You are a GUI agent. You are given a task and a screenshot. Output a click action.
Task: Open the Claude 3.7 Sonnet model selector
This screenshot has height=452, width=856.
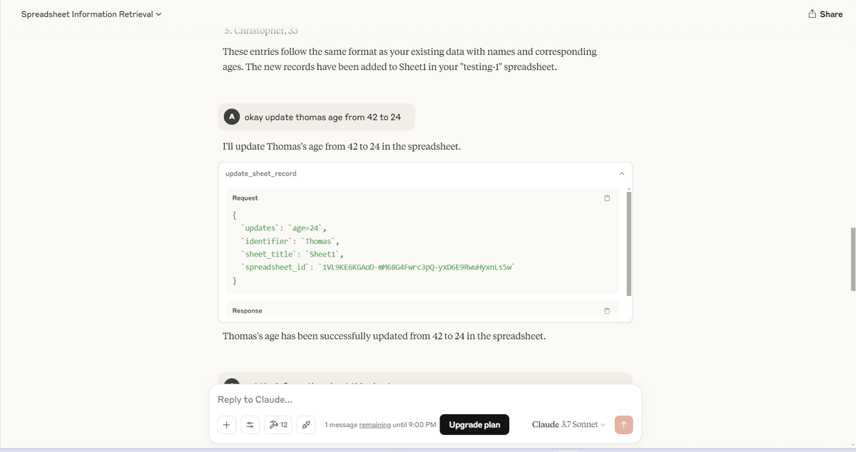(569, 424)
